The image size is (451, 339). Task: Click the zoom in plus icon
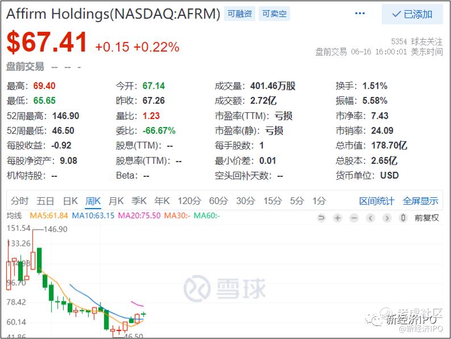[x=337, y=218]
